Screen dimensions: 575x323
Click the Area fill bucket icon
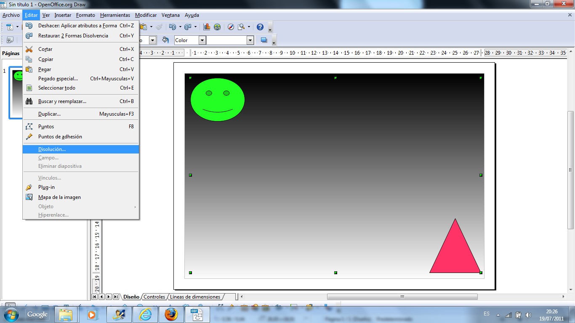tap(166, 40)
